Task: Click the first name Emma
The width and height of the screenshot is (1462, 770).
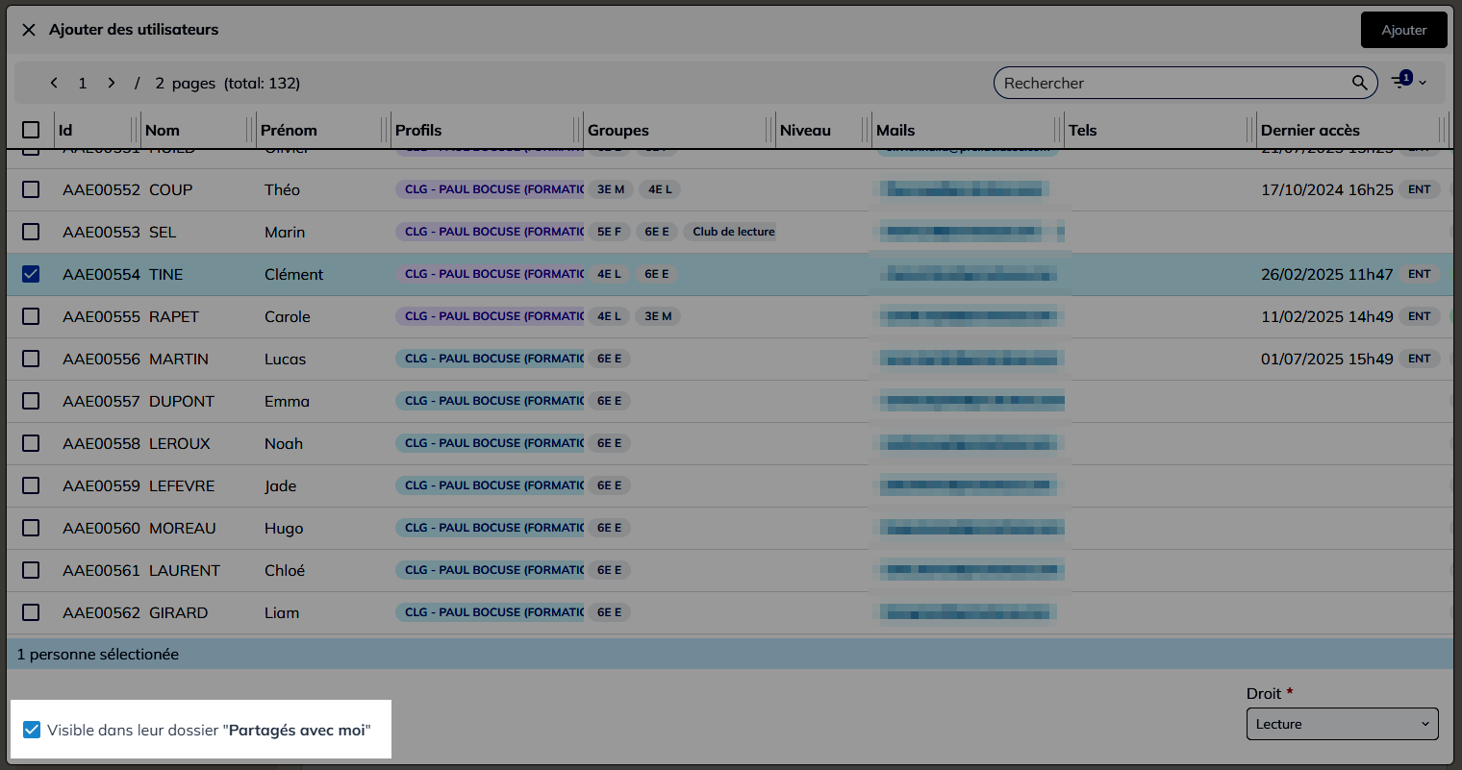Action: 287,401
